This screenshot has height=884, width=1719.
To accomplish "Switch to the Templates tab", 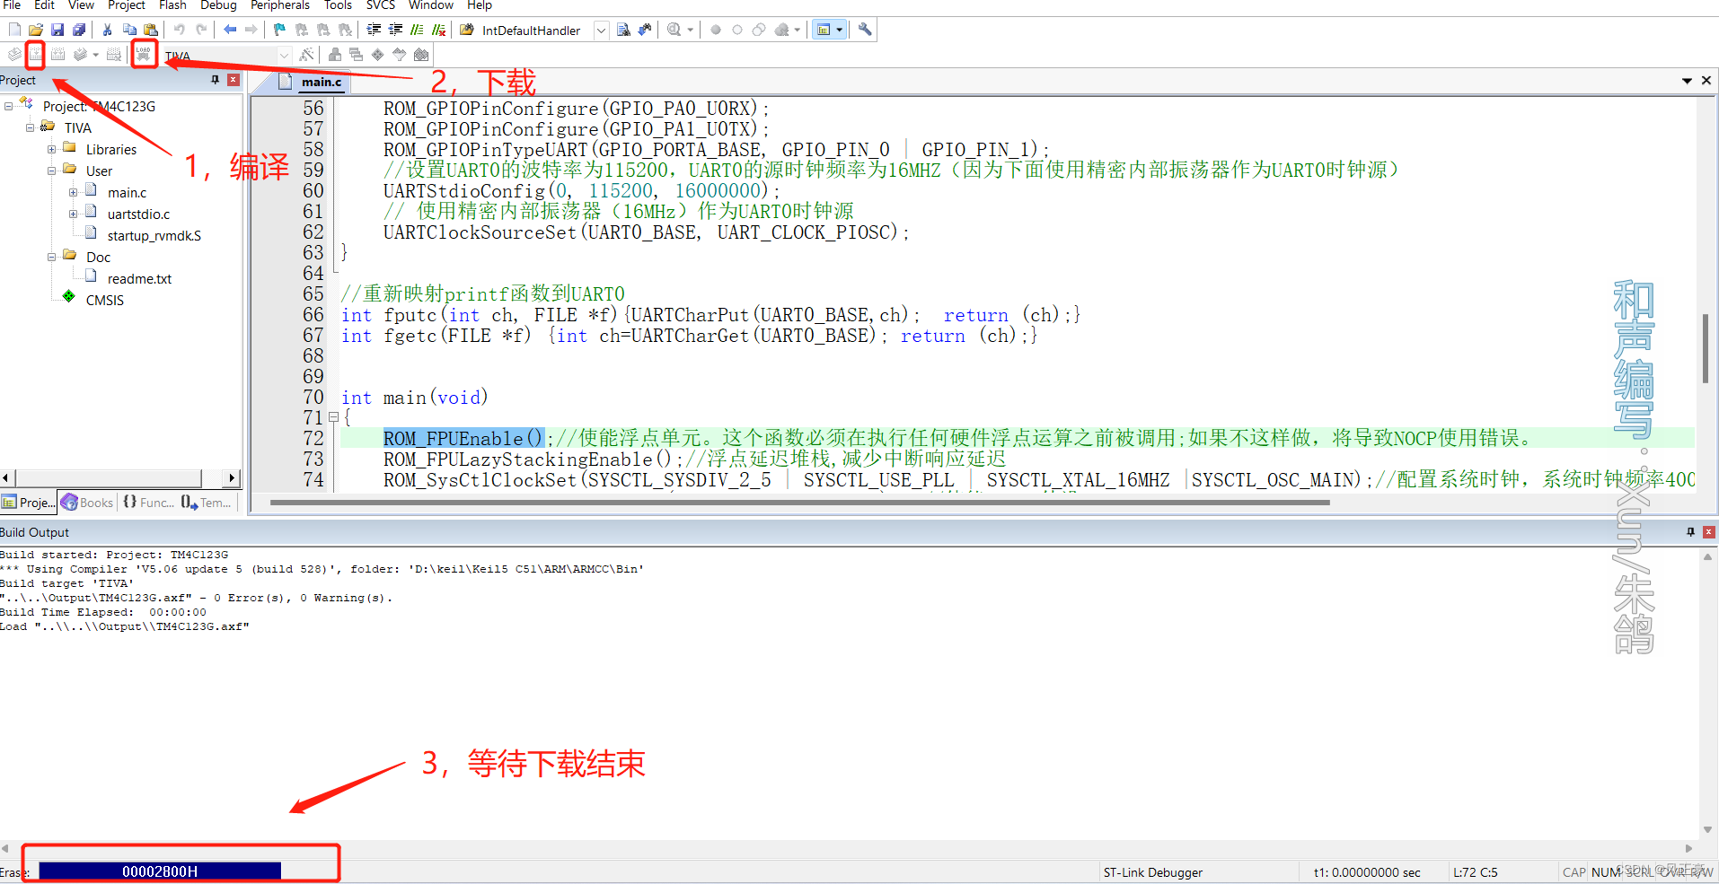I will tap(207, 503).
